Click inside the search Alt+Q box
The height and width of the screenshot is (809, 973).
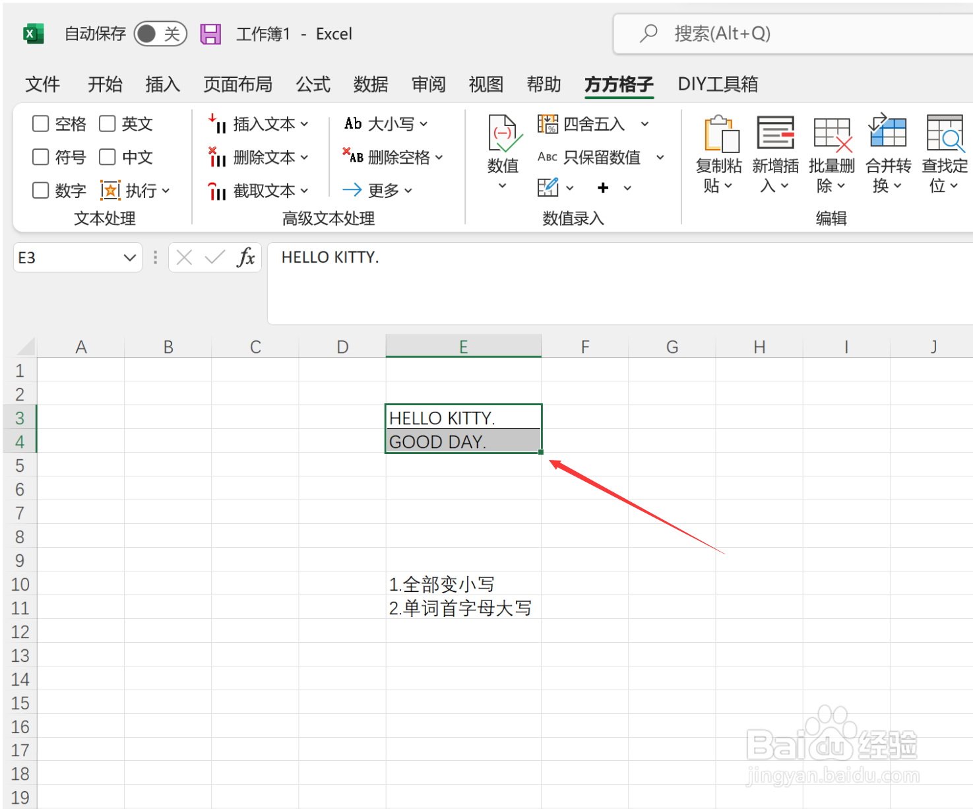pos(759,34)
